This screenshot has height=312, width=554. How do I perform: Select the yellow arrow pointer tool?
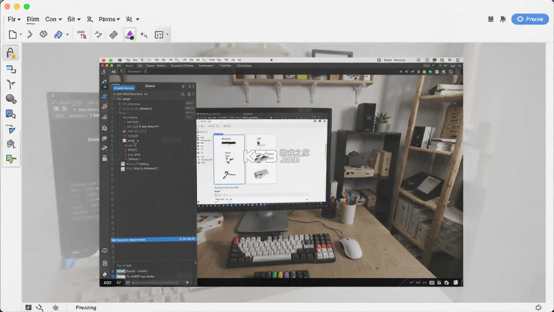pyautogui.click(x=11, y=159)
